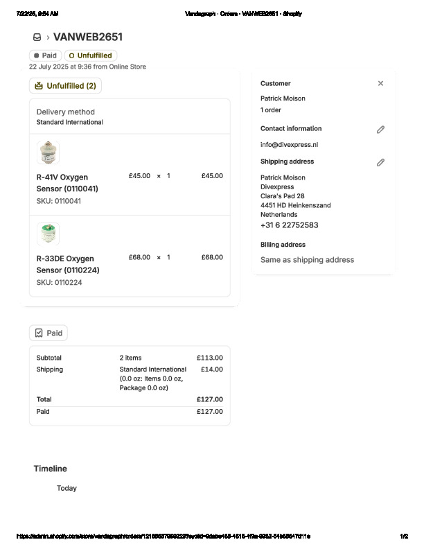
Task: Open R-41V Oxygen Sensor product image
Action: point(48,152)
